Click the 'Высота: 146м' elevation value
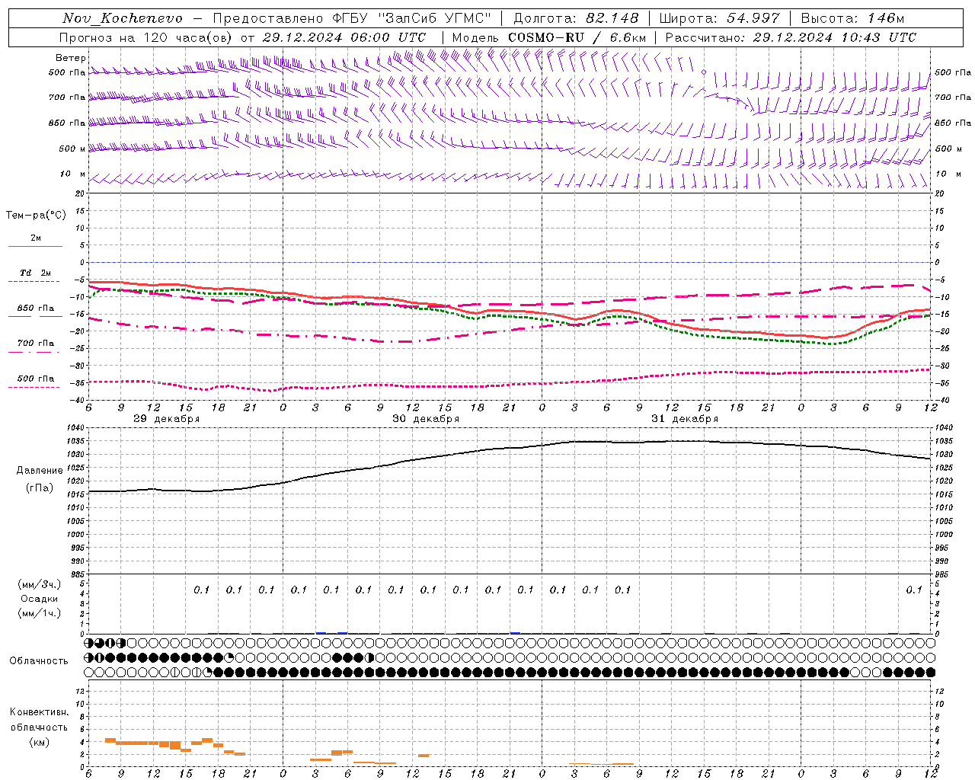The width and height of the screenshot is (975, 780). (852, 18)
